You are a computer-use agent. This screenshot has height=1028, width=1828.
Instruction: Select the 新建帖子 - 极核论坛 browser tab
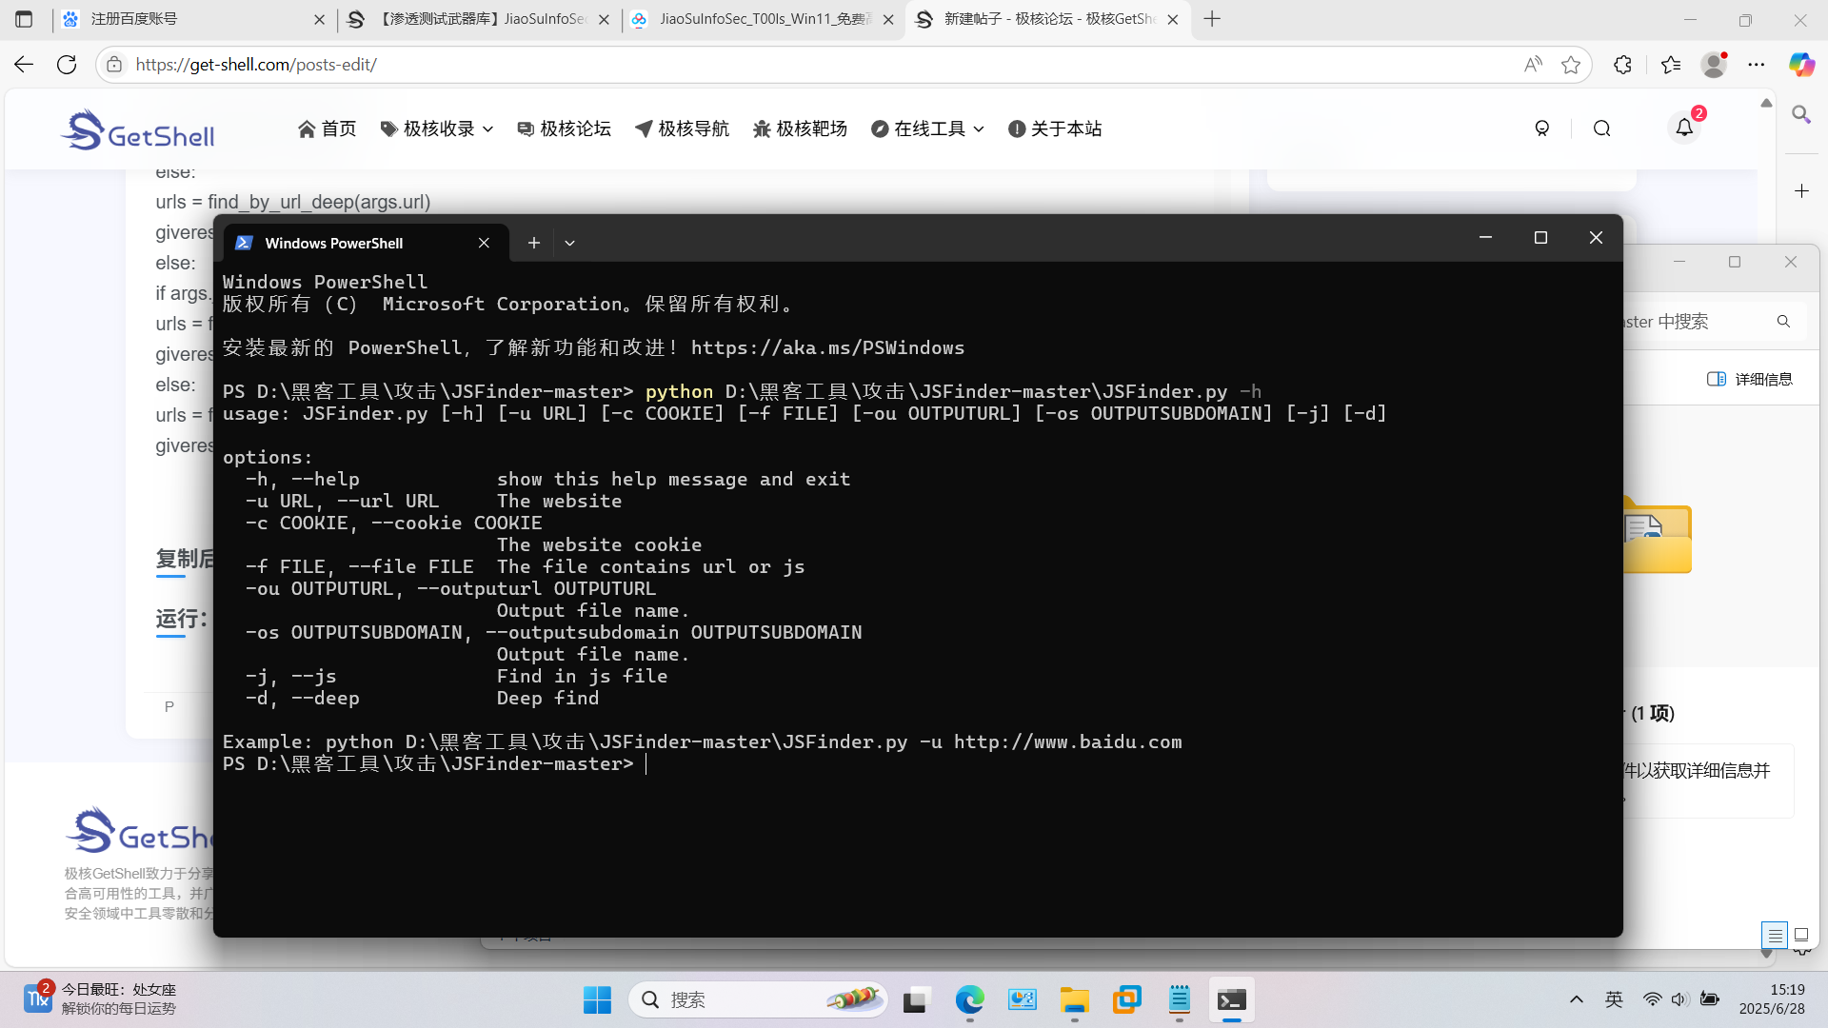(1047, 19)
